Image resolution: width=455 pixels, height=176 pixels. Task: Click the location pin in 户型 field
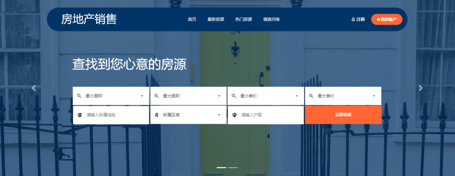click(x=234, y=115)
